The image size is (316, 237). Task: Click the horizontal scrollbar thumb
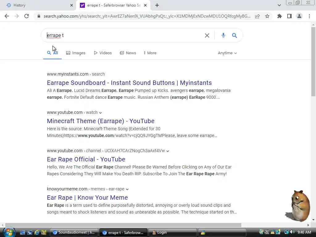tap(123, 225)
